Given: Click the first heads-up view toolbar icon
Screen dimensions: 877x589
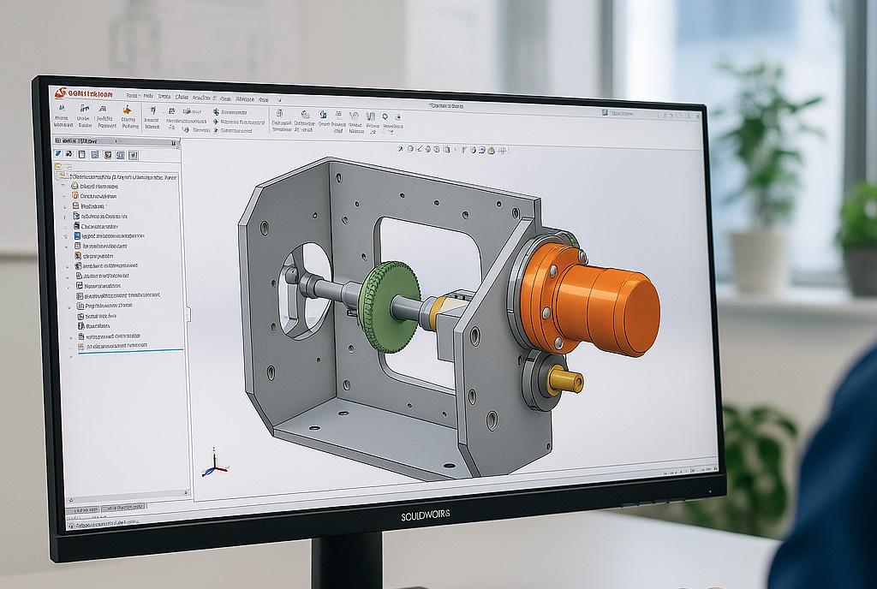Looking at the screenshot, I should [x=401, y=149].
